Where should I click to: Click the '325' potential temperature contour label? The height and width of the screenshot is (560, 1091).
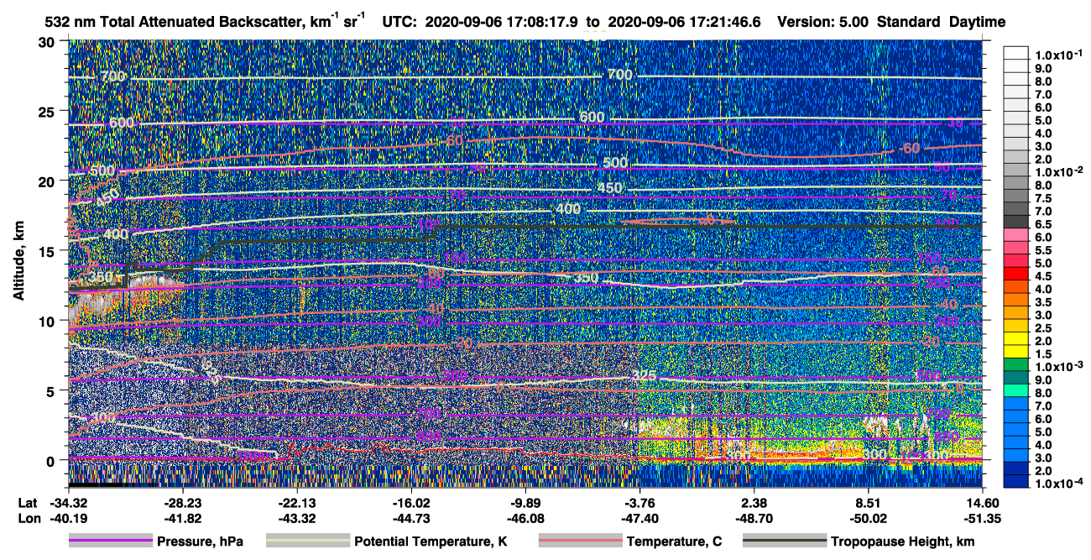[x=644, y=375]
